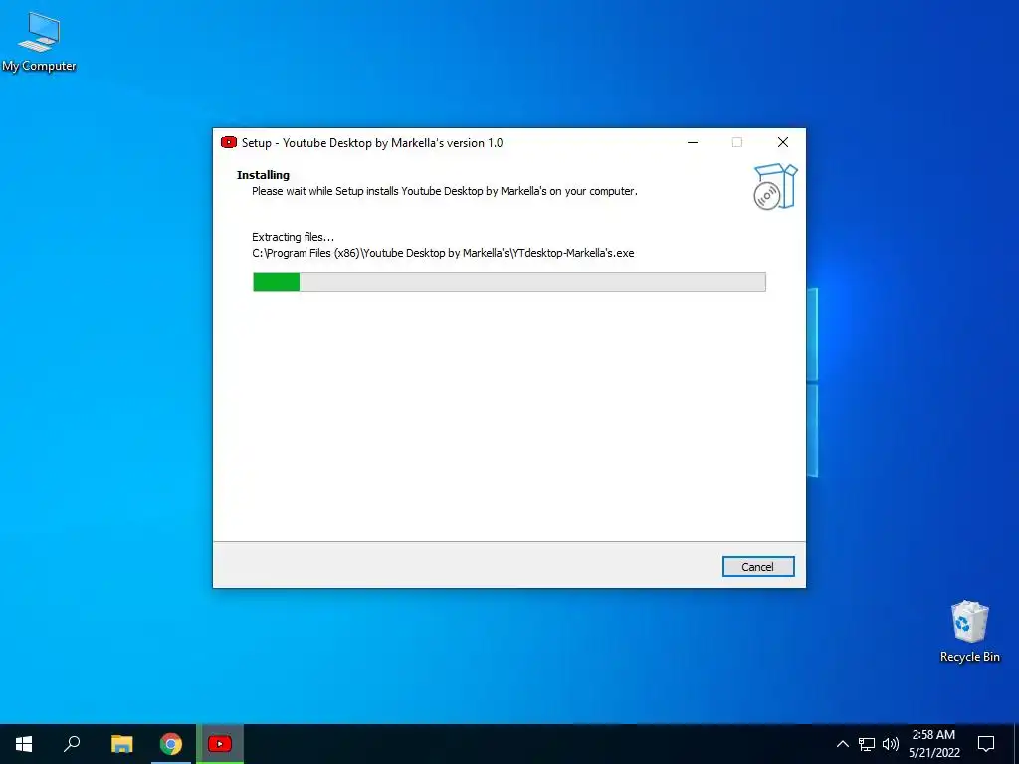The height and width of the screenshot is (764, 1019).
Task: Click the setup window title text
Action: tap(372, 143)
